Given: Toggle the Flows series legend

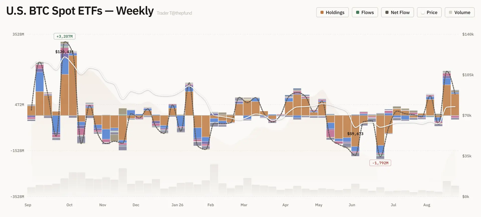Looking at the screenshot, I should 365,12.
